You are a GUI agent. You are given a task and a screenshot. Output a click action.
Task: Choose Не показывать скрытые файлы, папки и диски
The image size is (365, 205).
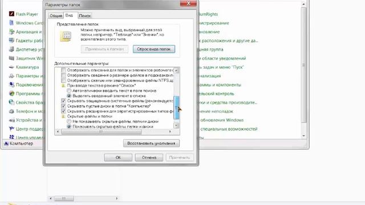69,121
